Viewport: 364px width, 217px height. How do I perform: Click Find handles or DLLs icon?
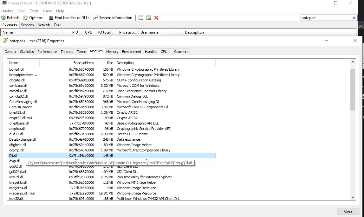[x=51, y=18]
